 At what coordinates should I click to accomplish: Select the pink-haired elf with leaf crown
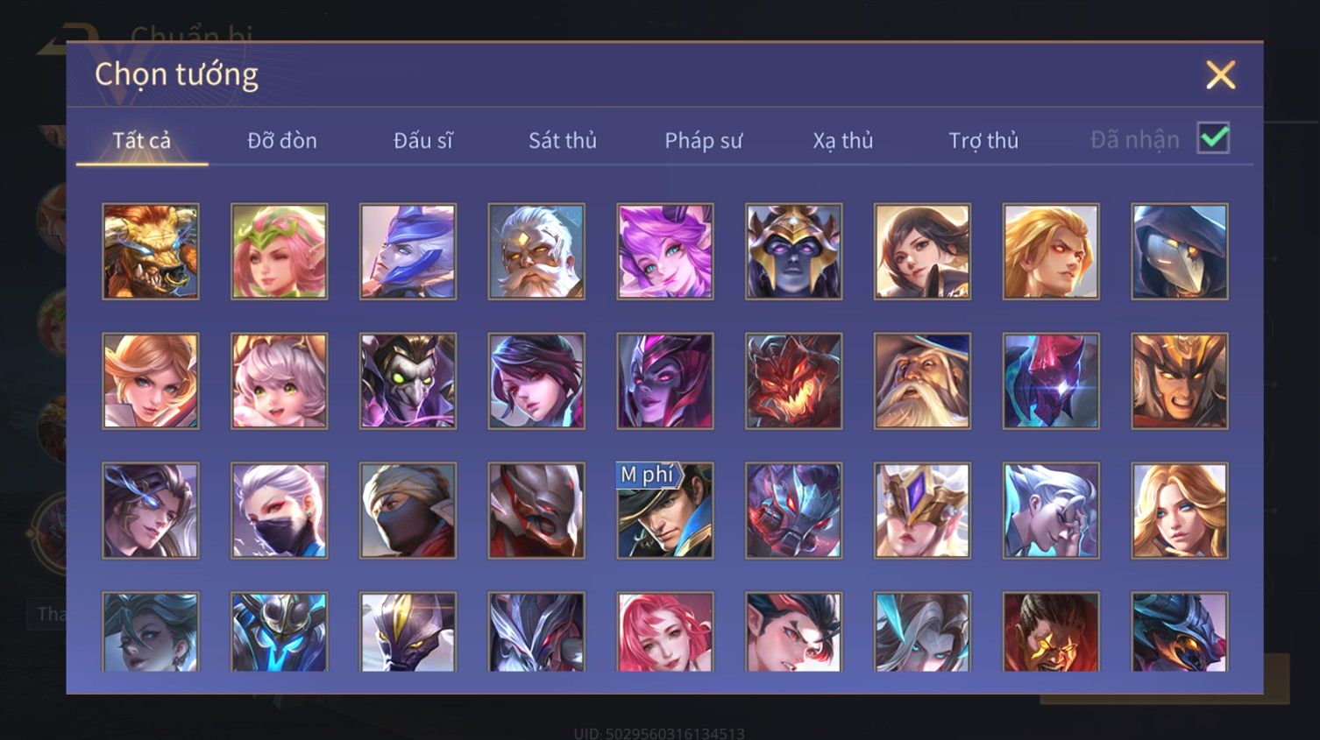click(280, 252)
